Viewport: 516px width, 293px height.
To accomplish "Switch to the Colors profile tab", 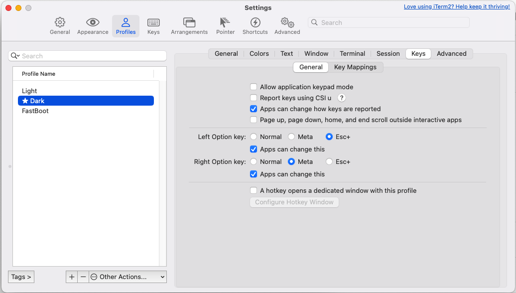I will coord(259,54).
